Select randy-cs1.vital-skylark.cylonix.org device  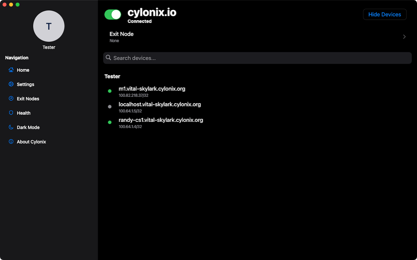tap(161, 120)
